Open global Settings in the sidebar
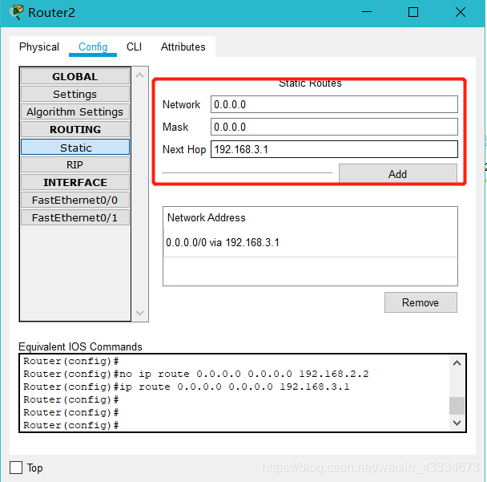 (75, 94)
